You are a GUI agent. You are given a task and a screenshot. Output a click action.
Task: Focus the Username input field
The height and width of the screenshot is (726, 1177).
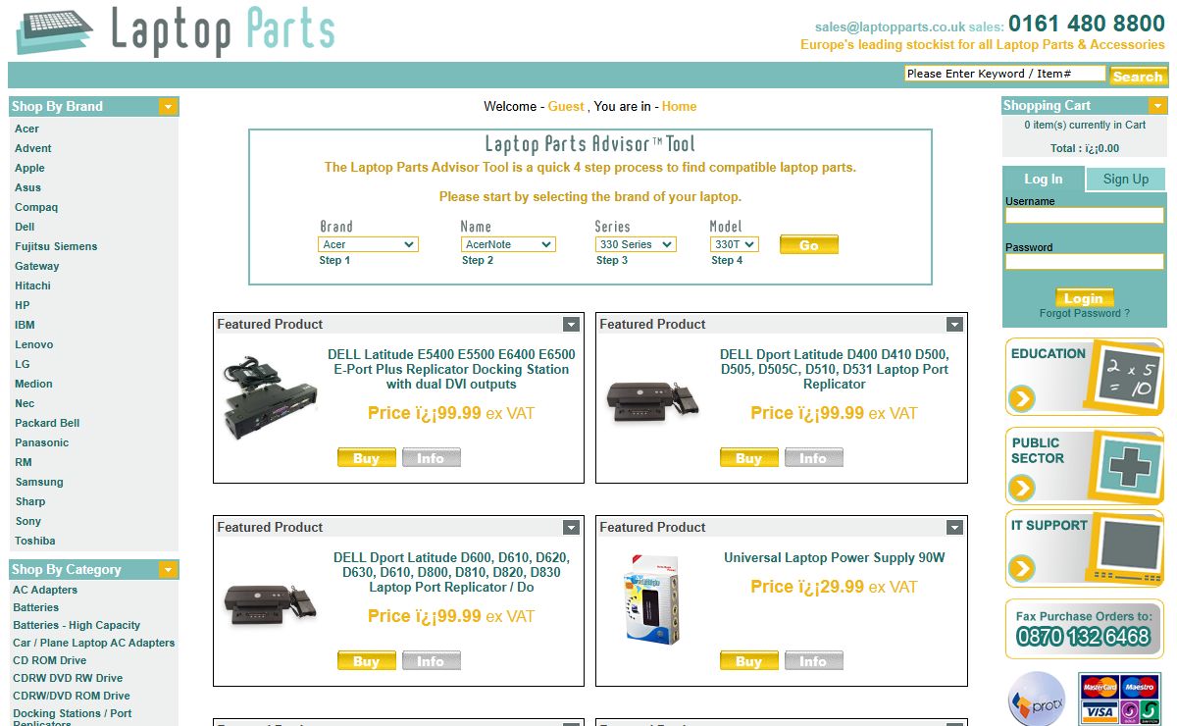pyautogui.click(x=1084, y=215)
